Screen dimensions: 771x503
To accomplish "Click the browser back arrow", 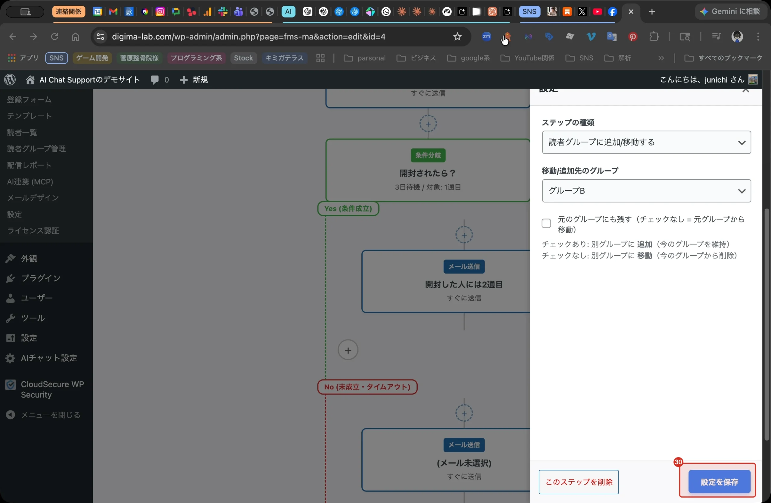I will tap(13, 37).
